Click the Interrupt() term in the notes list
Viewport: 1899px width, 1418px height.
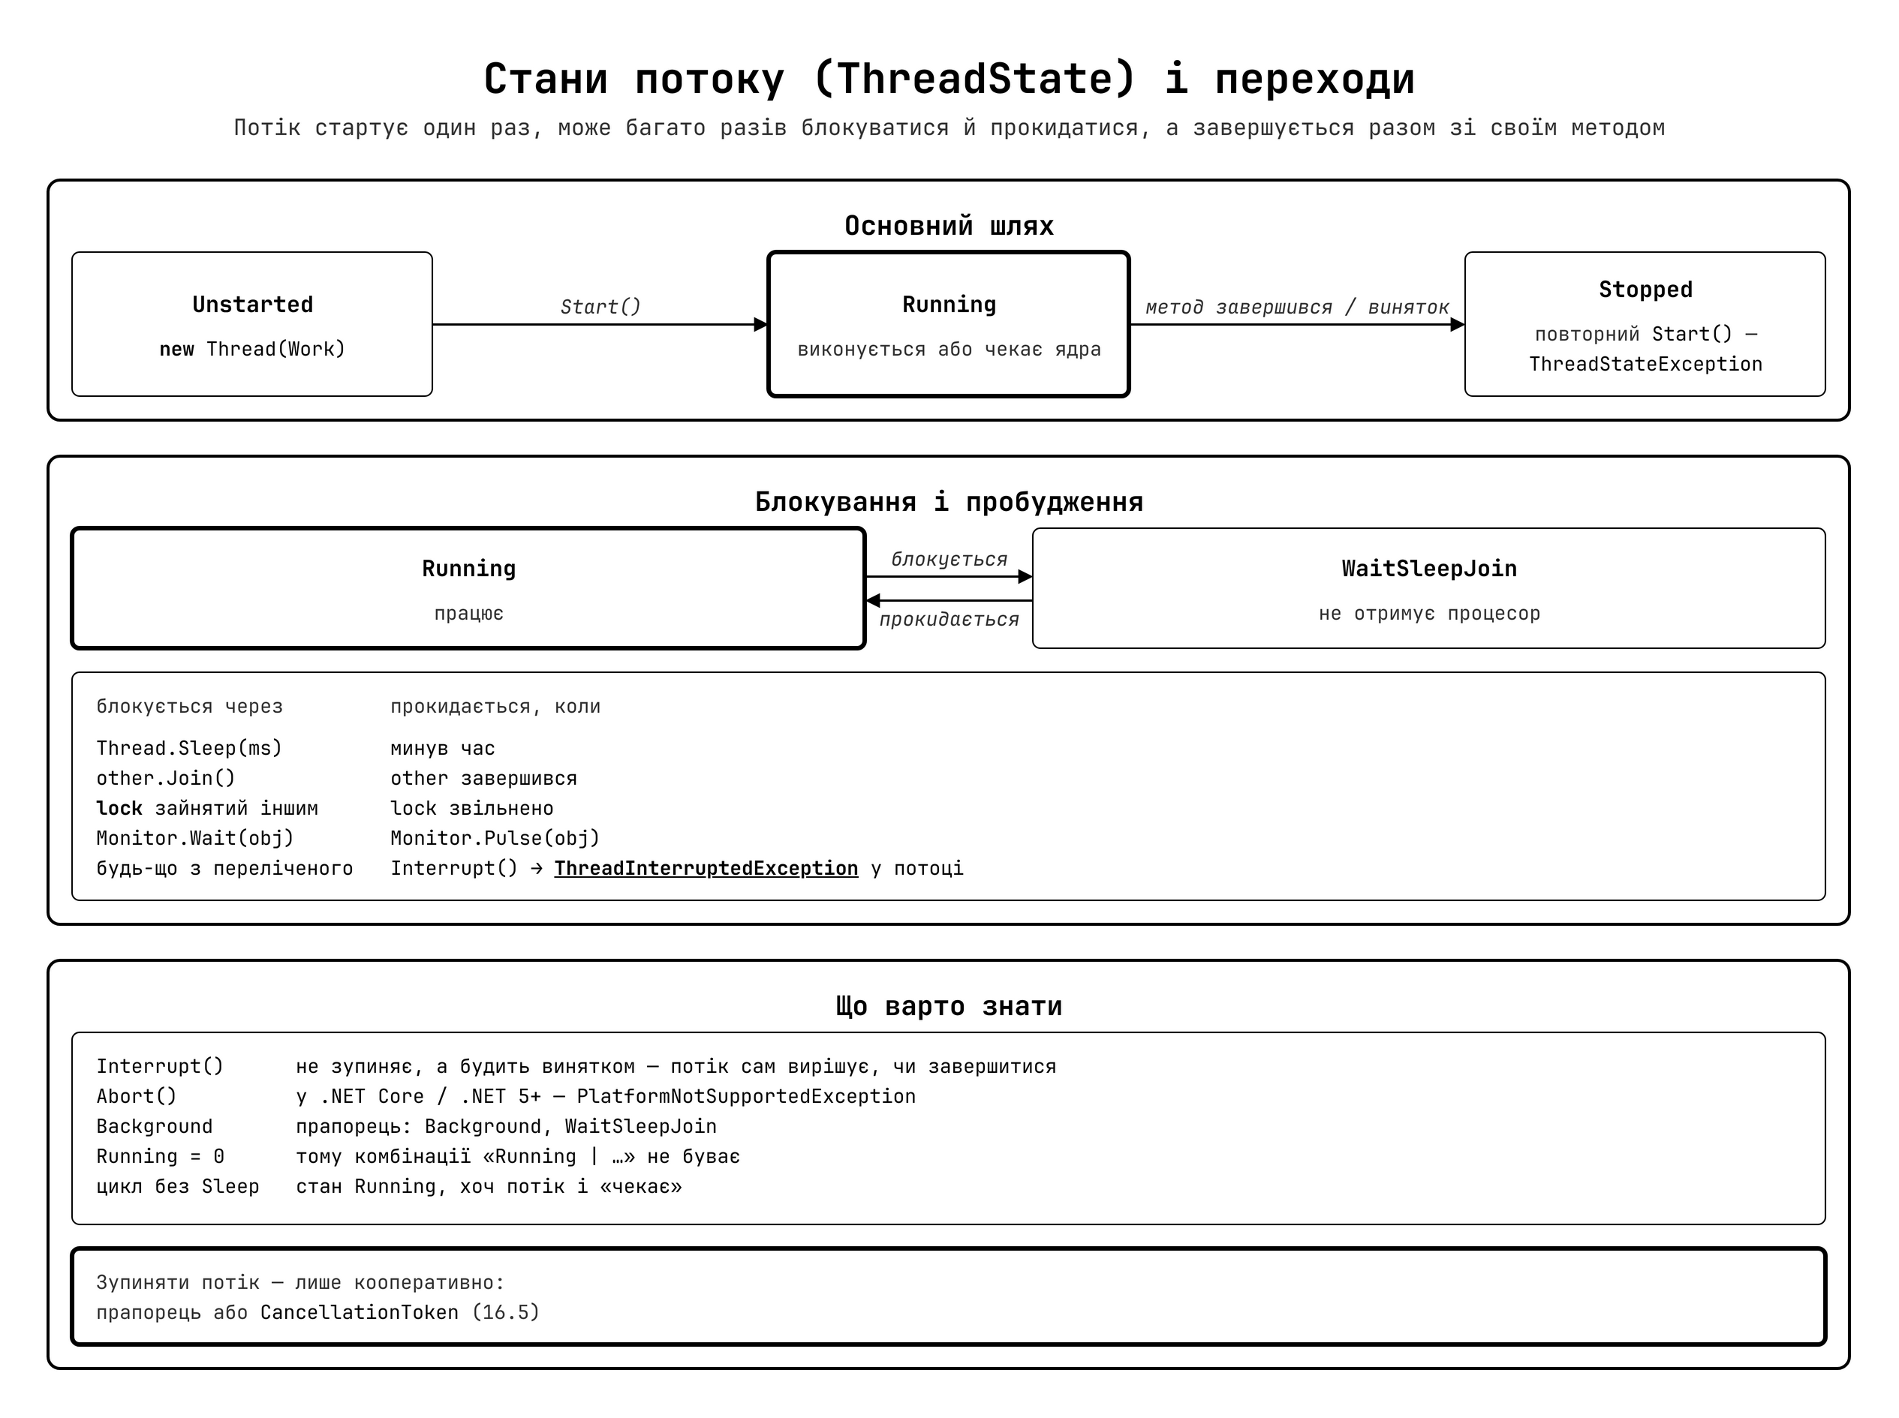pos(160,1065)
